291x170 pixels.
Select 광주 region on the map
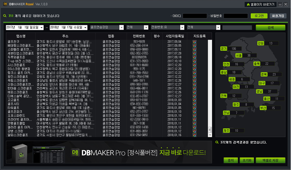(236, 105)
